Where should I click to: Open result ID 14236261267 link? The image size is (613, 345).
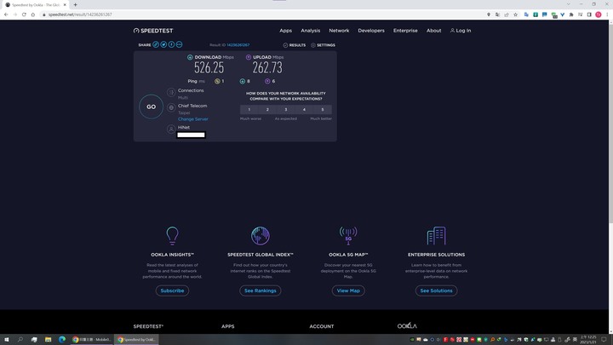(238, 45)
